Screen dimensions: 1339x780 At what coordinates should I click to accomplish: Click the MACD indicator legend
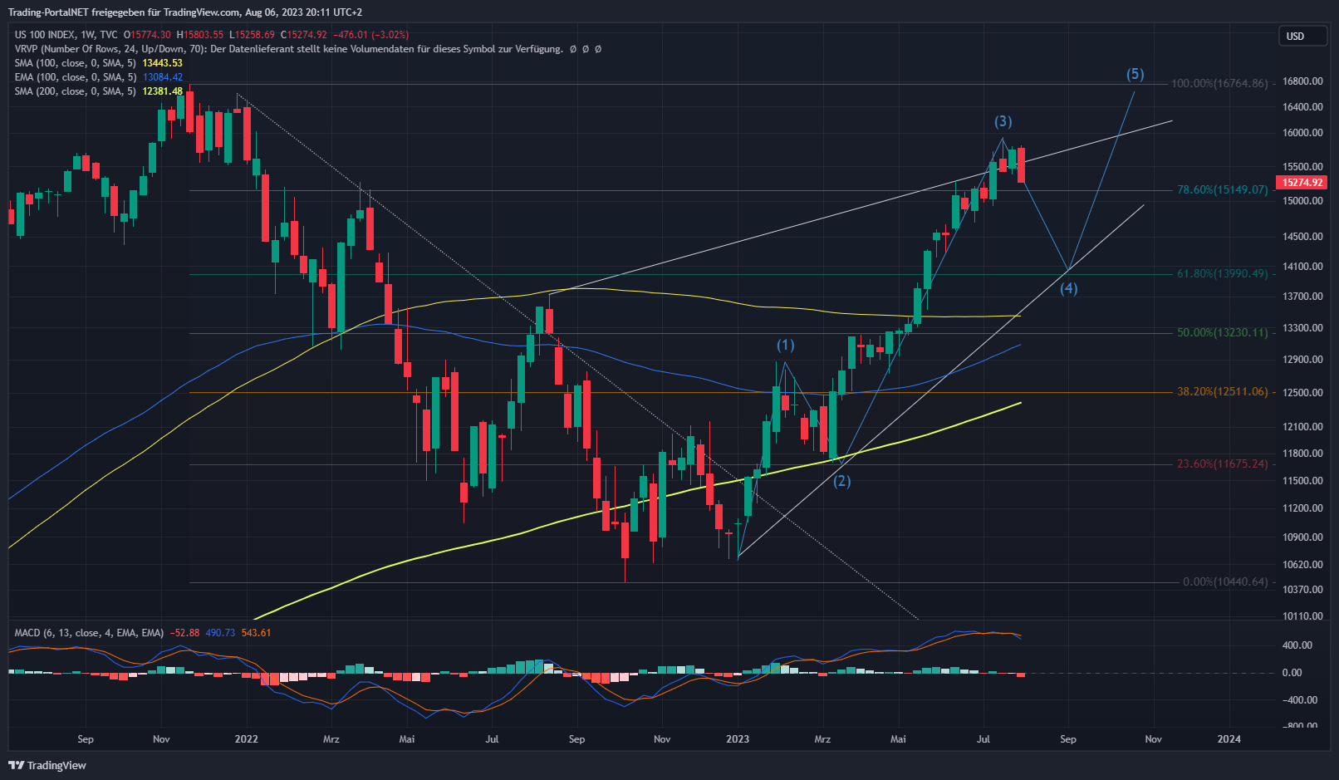pyautogui.click(x=89, y=633)
